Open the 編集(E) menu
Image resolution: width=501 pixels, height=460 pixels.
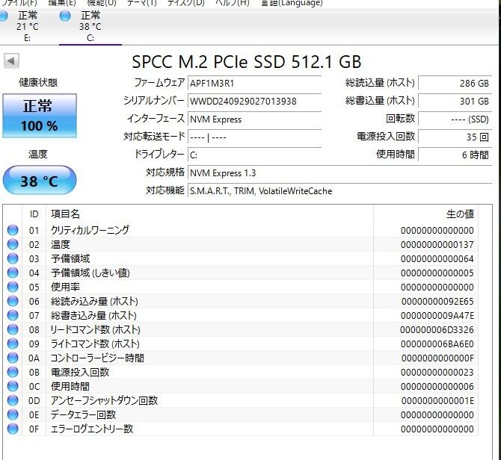coord(61,3)
